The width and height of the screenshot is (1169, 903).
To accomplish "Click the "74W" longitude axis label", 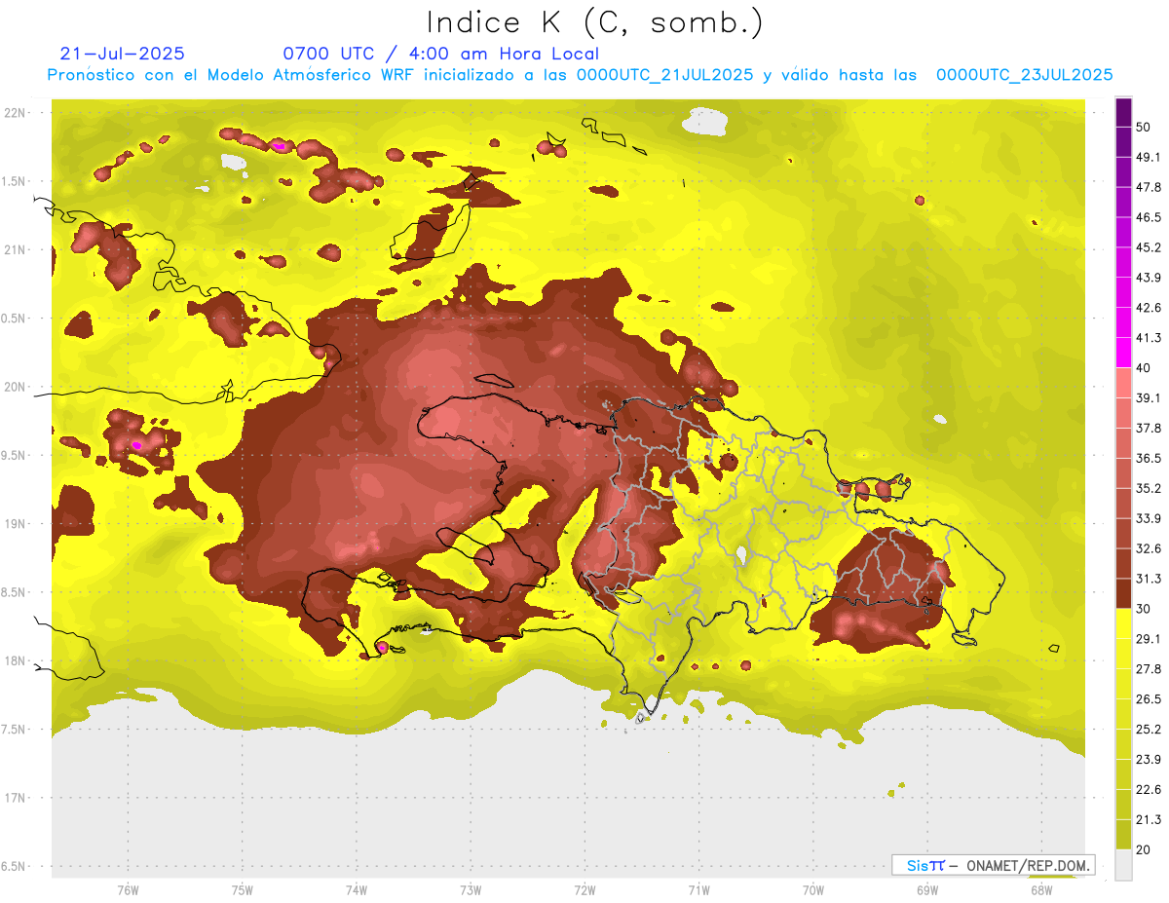I will tap(357, 889).
